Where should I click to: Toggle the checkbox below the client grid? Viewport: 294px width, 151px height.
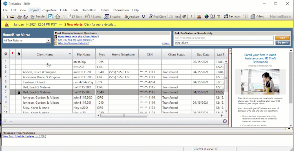pos(5,121)
